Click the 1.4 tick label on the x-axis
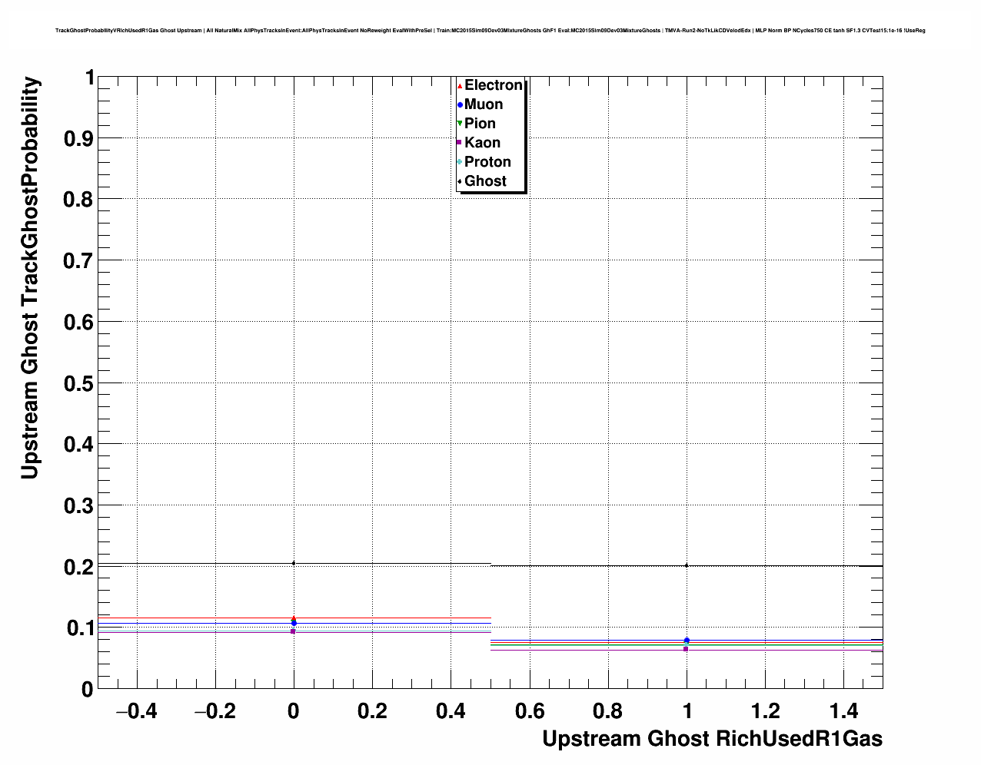 coord(843,711)
